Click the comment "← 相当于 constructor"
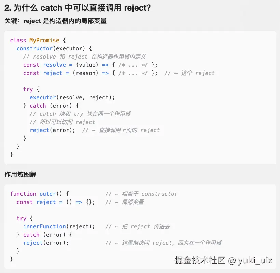 click(141, 194)
